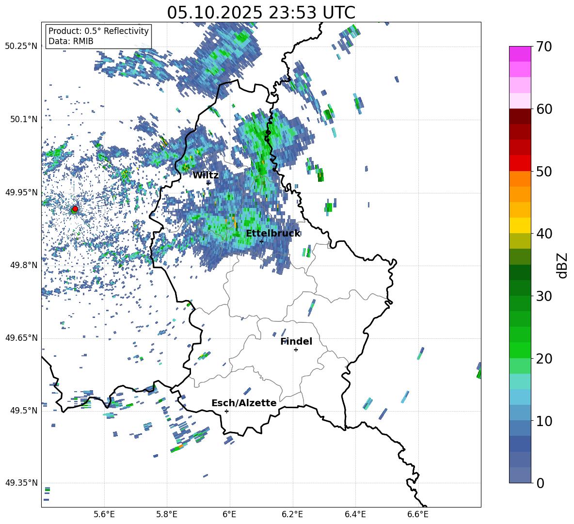Click the 6.6°E longitude label

(418, 514)
